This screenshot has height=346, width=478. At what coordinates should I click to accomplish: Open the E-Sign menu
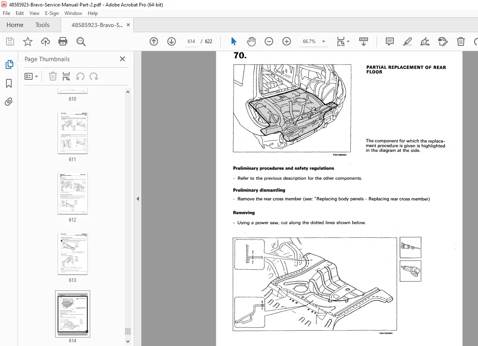click(x=52, y=13)
